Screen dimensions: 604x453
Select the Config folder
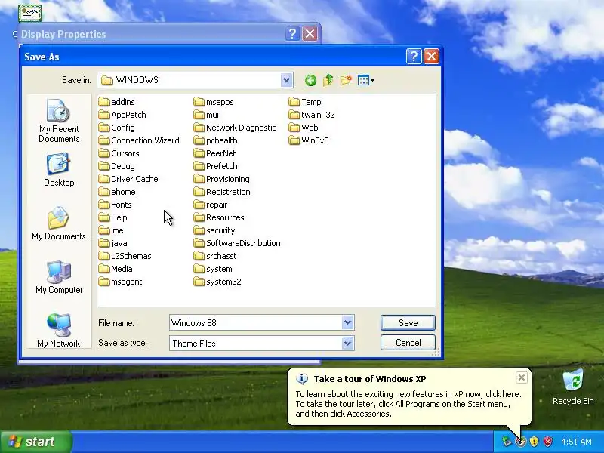pyautogui.click(x=117, y=128)
